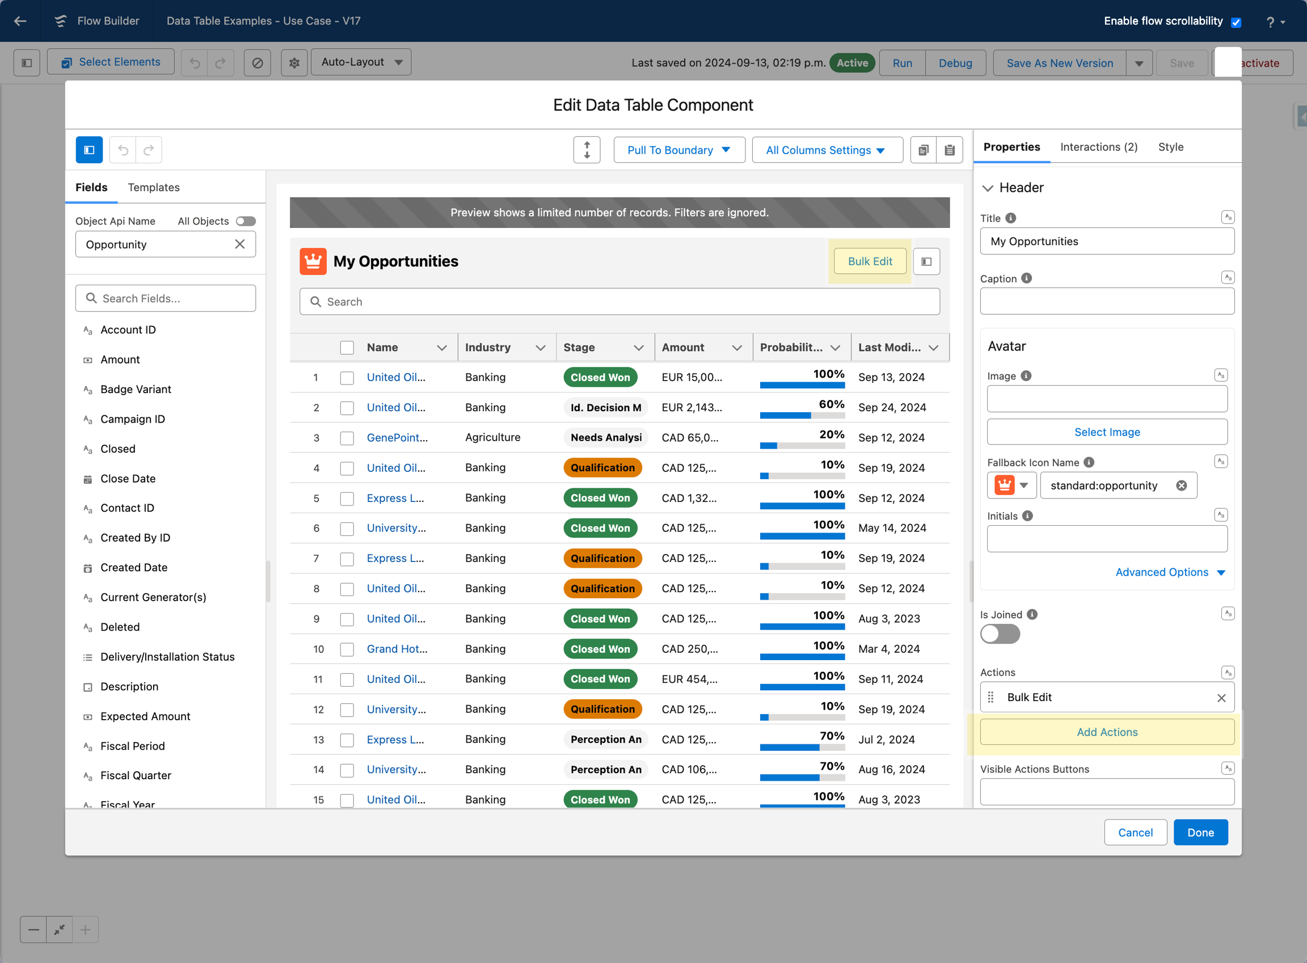Enable the Is Joined toggle
Screen dimensions: 1307x963
click(1000, 633)
